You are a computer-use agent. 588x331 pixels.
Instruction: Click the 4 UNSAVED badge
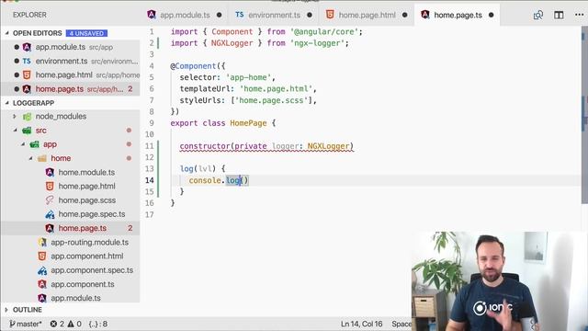point(86,33)
